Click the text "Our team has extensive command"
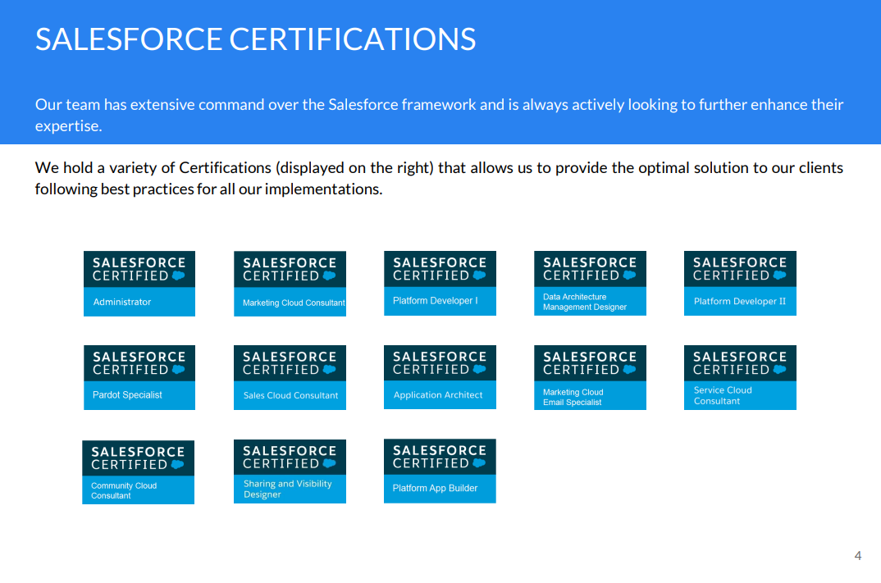Viewport: 881px width, 583px height. coord(149,104)
